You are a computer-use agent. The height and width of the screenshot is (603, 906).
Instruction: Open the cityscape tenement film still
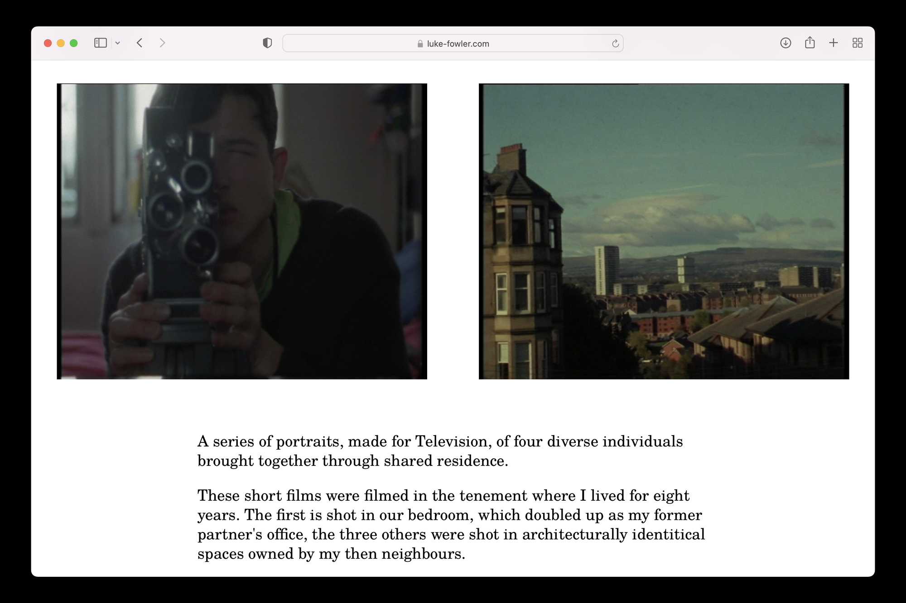tap(664, 231)
